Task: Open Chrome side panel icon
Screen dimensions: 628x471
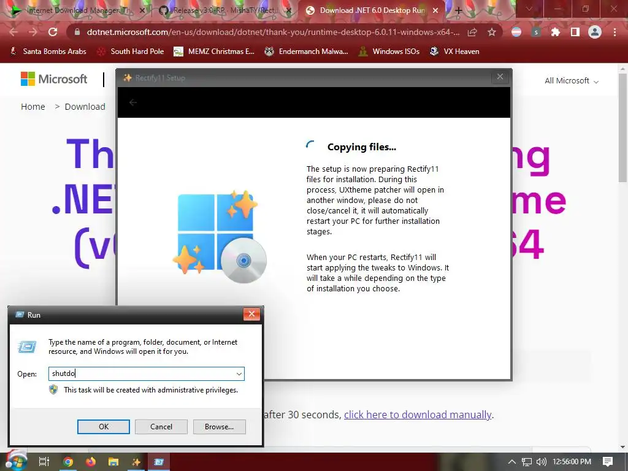Action: tap(575, 32)
